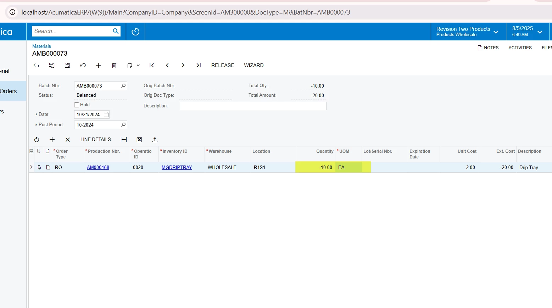Go to the last record
552x308 pixels.
(x=199, y=65)
